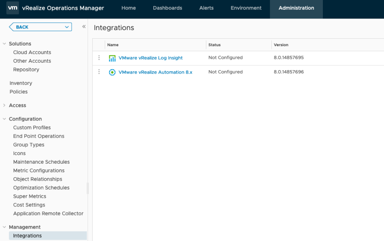Click the Integrations page heading
Screen dimensions: 384x241
coord(114,28)
